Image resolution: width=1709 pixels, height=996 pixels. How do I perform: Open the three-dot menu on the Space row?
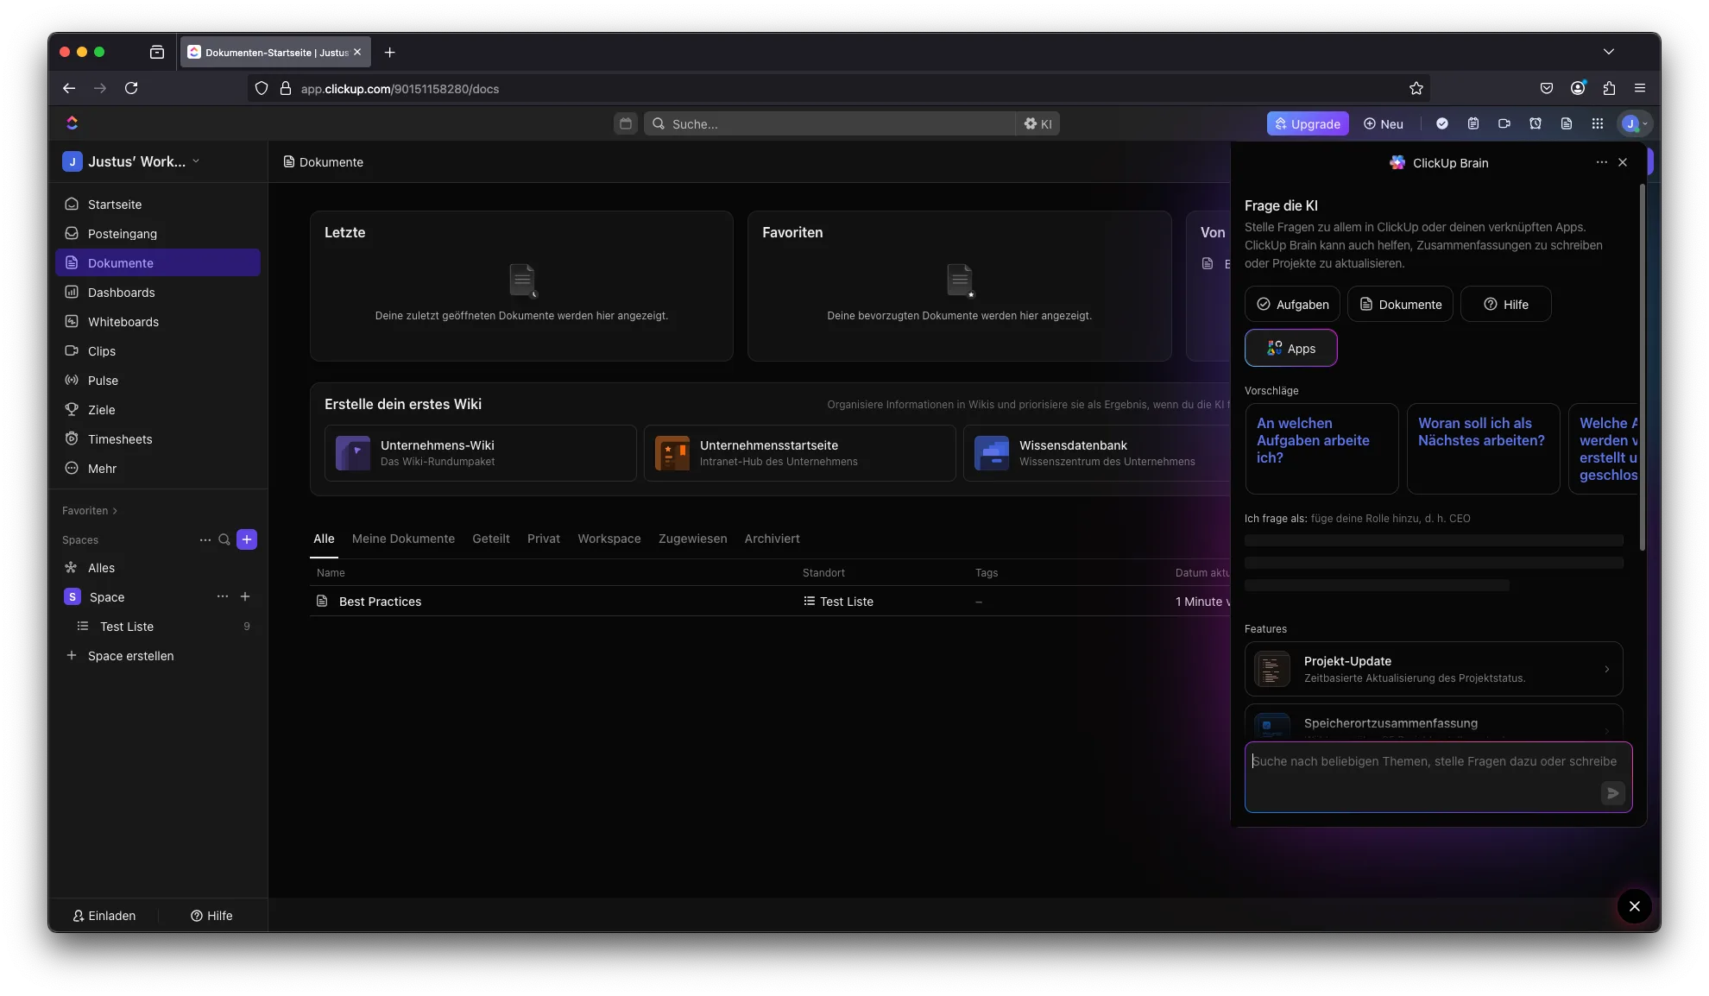pyautogui.click(x=223, y=596)
